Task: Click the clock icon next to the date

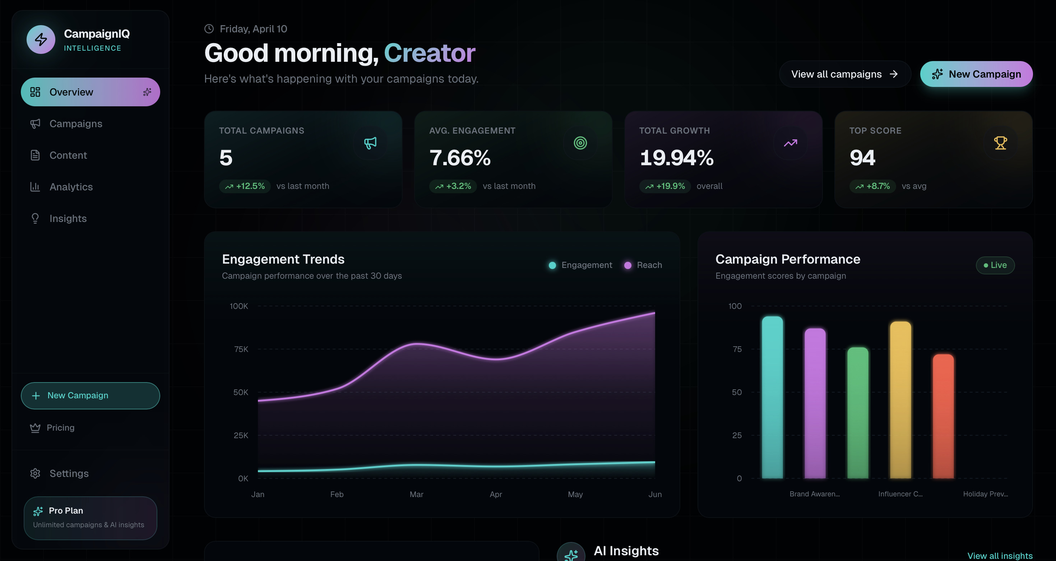Action: 209,29
